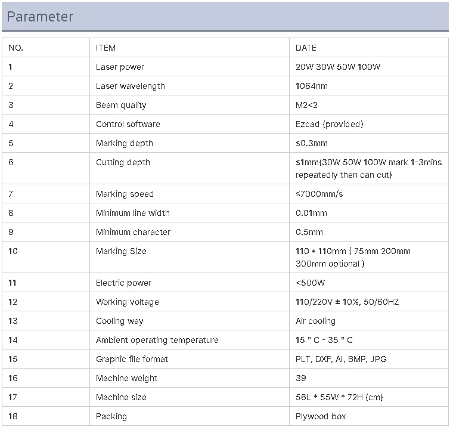
Task: Select the 'Minimum character' cell
Action: click(x=133, y=232)
